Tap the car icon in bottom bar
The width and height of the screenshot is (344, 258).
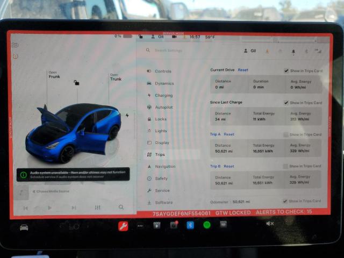click(x=24, y=227)
